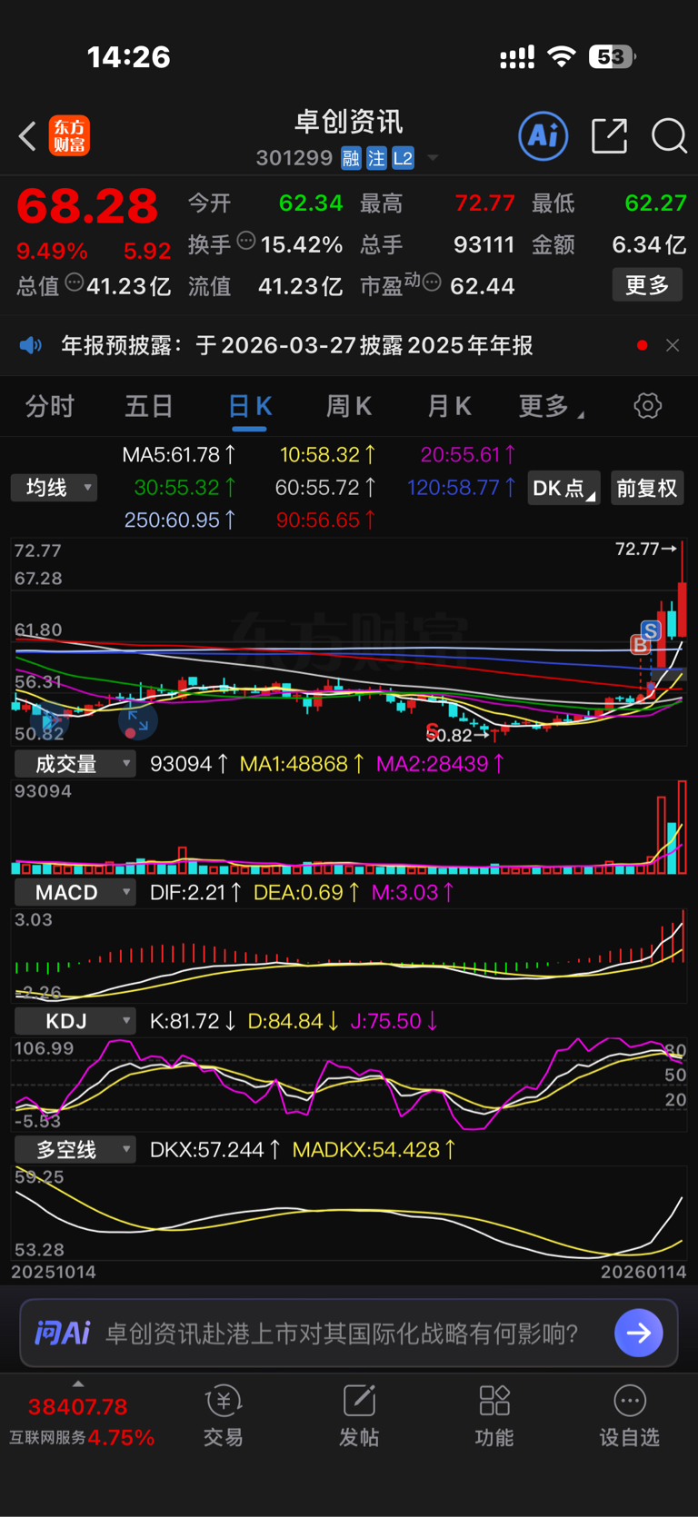Switch to 周K tab
698x1517 pixels.
point(349,406)
